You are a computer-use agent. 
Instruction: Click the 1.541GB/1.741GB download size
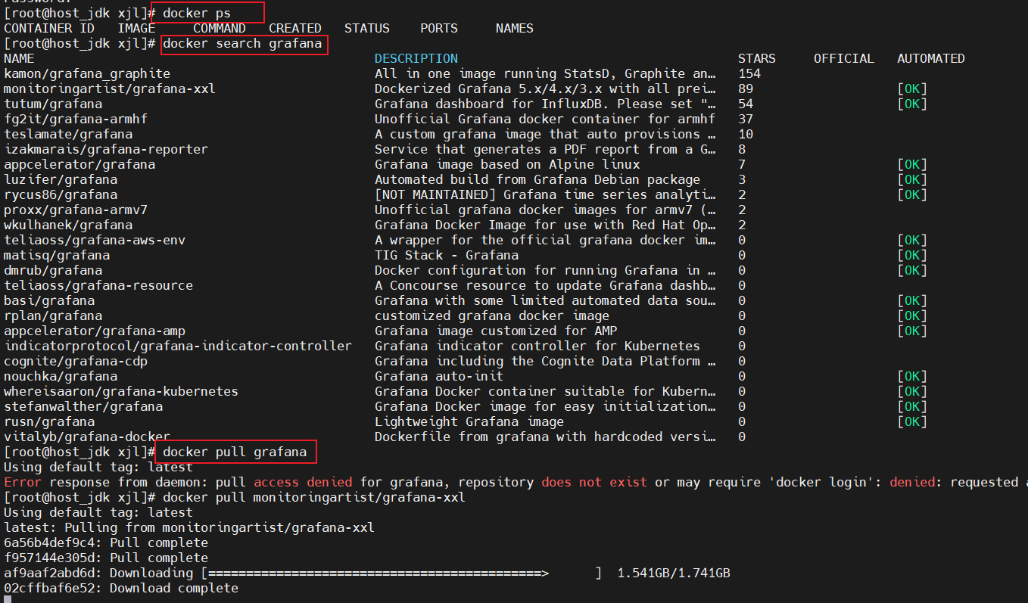click(674, 573)
